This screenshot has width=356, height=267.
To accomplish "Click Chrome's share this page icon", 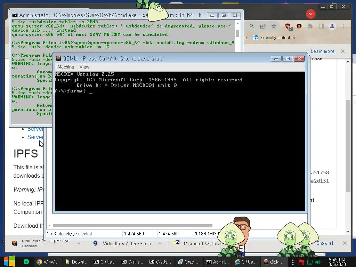I will tap(263, 26).
